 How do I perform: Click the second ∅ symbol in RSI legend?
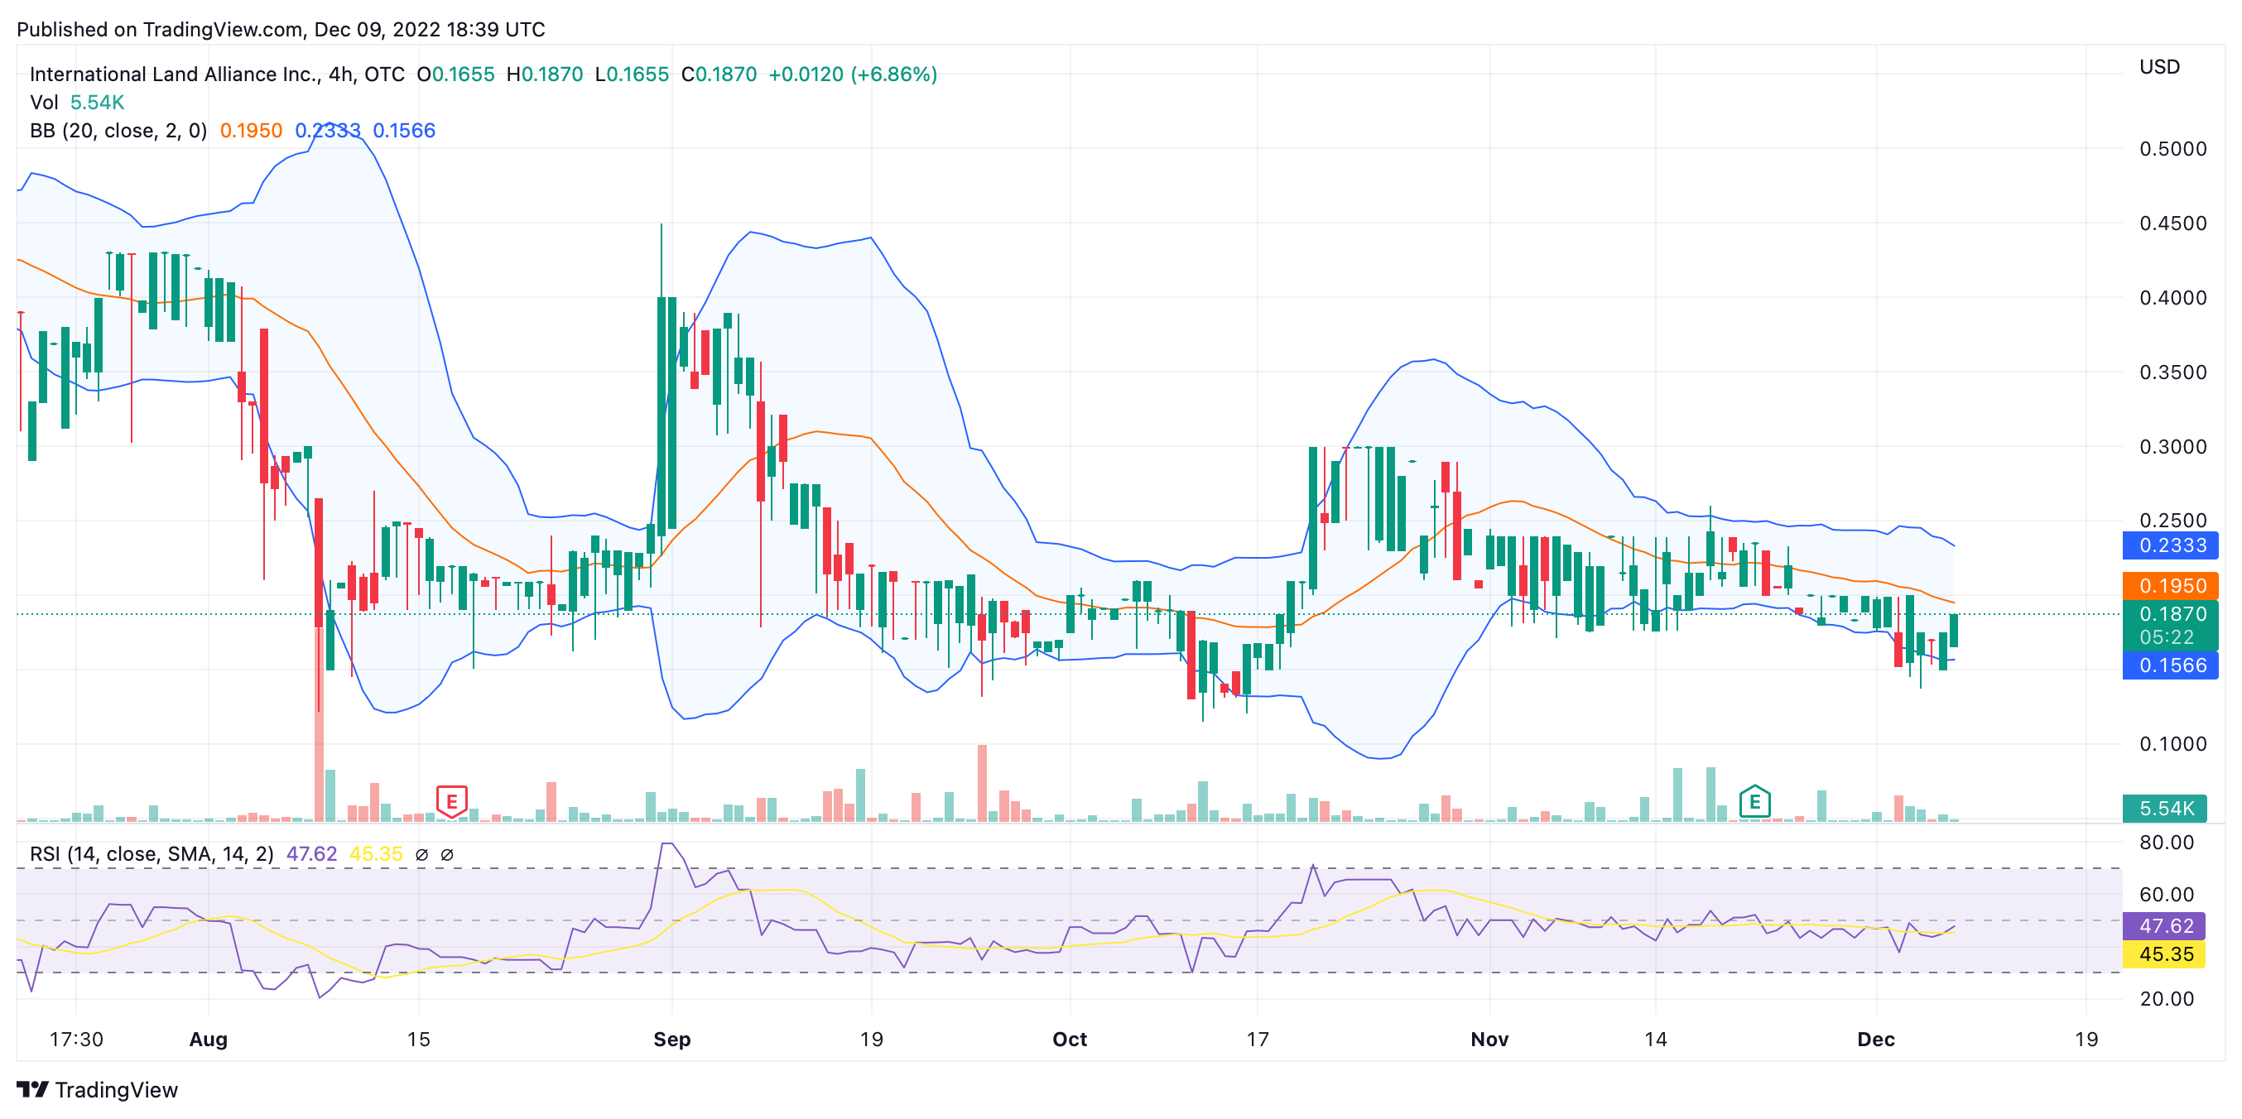tap(446, 854)
